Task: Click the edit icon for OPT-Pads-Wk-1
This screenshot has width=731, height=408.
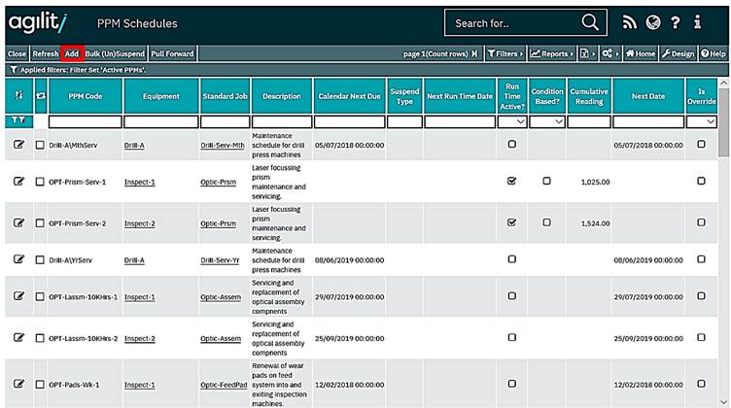Action: tap(18, 385)
